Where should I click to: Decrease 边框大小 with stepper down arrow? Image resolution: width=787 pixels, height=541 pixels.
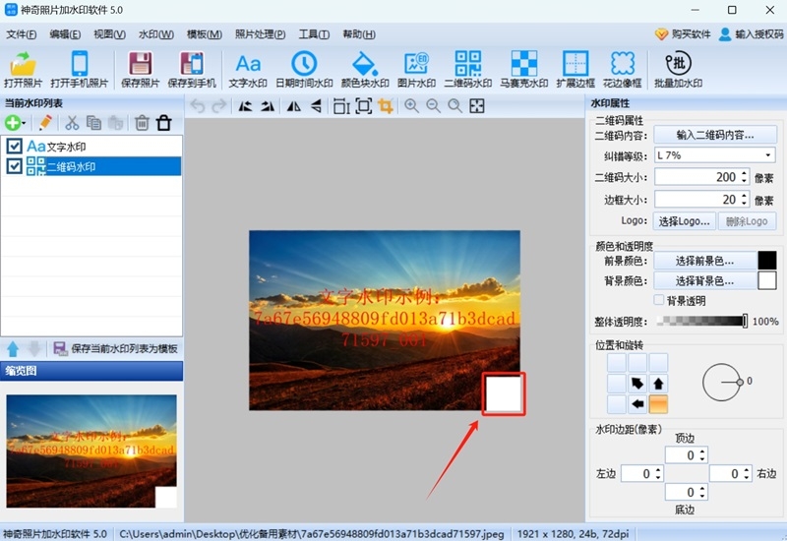[745, 204]
